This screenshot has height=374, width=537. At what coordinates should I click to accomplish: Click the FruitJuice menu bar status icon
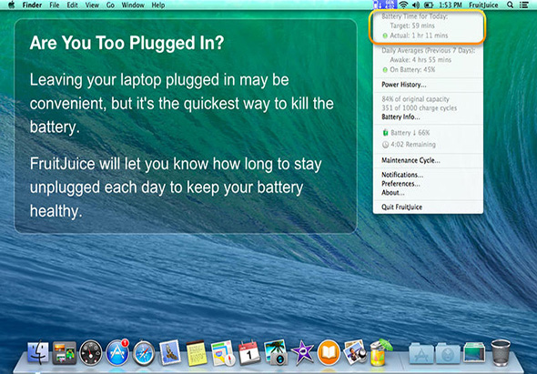click(385, 5)
